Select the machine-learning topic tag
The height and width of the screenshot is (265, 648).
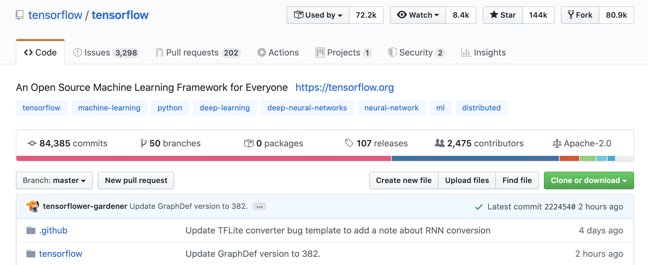(x=109, y=108)
